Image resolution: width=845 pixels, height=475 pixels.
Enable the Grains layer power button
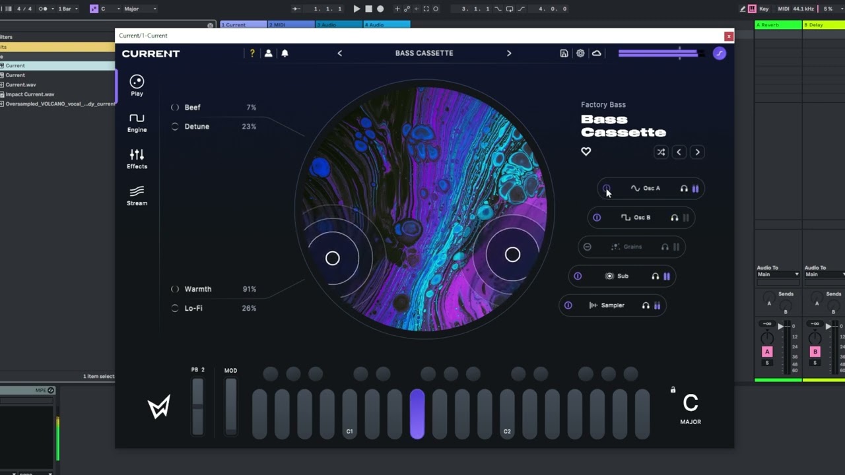[x=587, y=247]
